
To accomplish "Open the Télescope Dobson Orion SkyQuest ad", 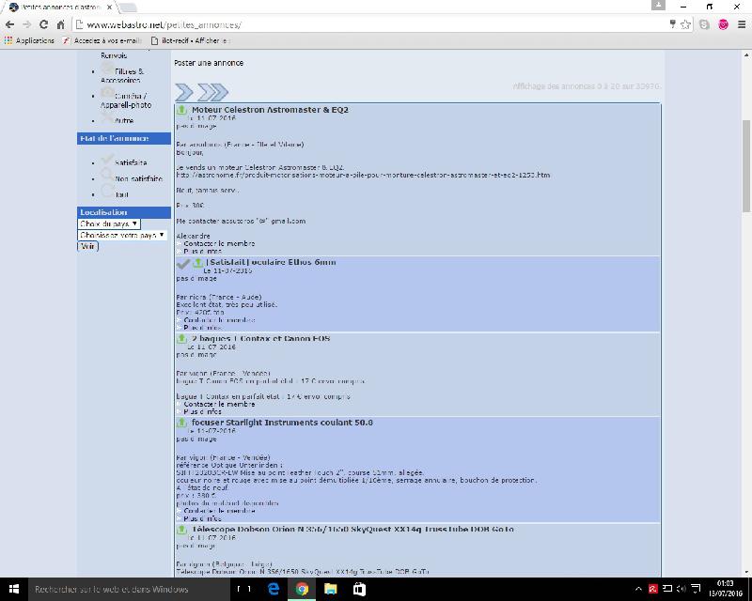I will click(x=352, y=530).
